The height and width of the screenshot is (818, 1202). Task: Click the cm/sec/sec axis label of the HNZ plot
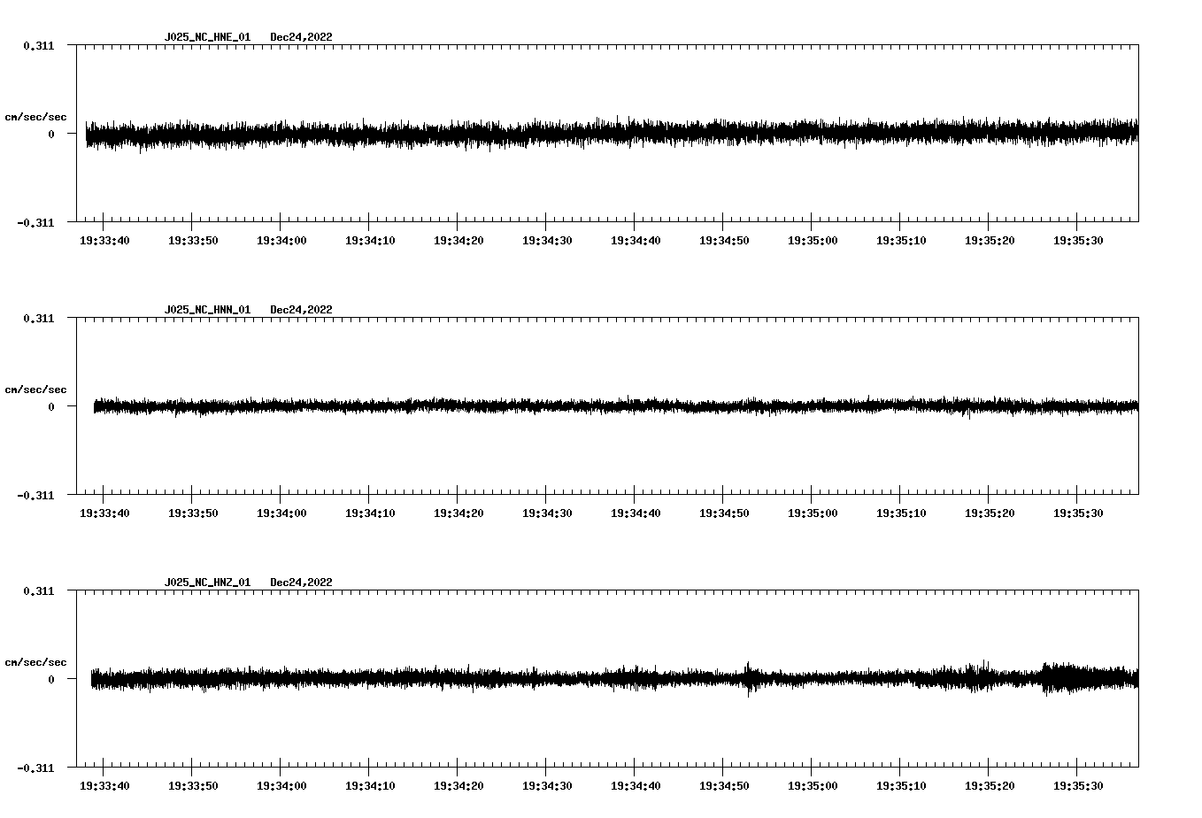36,660
